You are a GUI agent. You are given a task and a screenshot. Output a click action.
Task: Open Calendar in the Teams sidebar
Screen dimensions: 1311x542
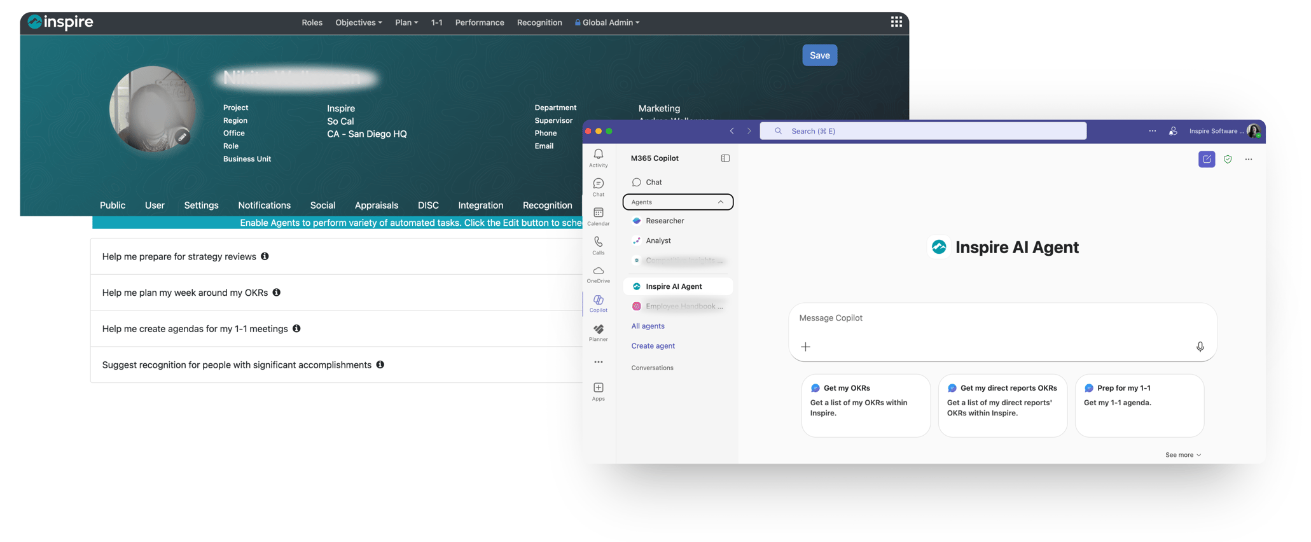point(598,217)
